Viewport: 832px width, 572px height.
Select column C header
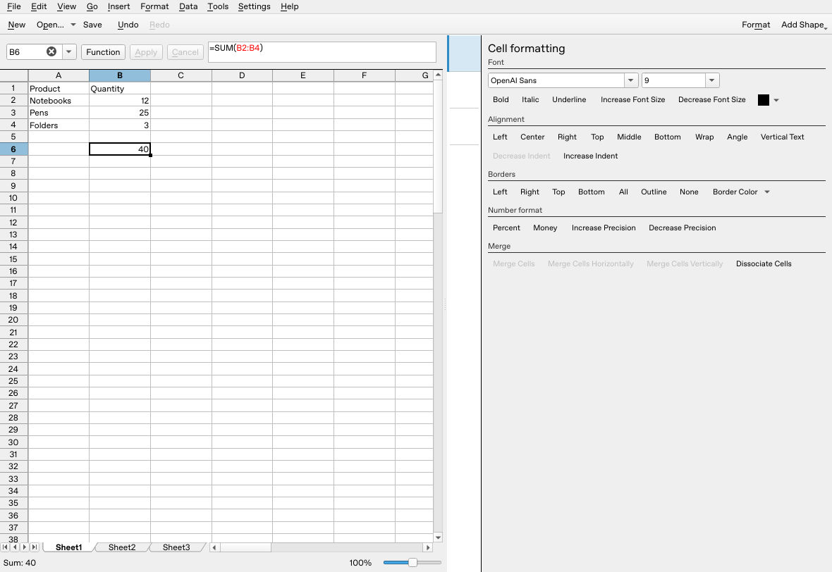tap(181, 75)
